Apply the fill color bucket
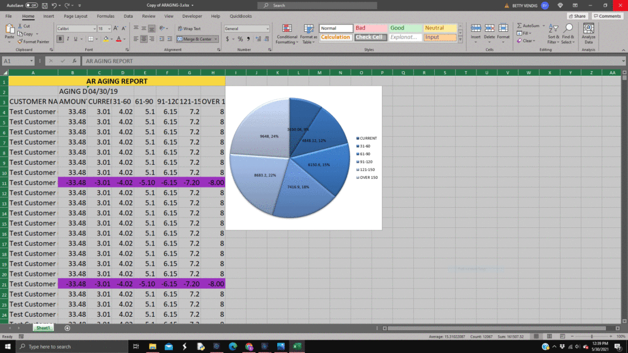Image resolution: width=628 pixels, height=353 pixels. click(105, 39)
